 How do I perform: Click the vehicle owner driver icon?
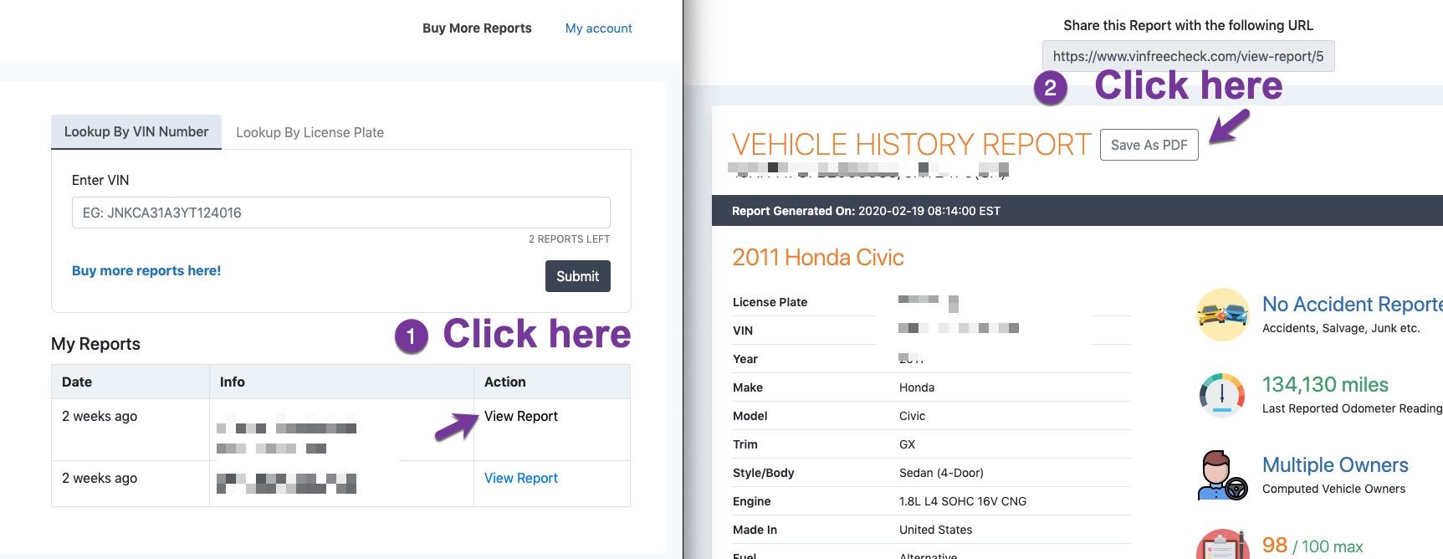[1222, 475]
